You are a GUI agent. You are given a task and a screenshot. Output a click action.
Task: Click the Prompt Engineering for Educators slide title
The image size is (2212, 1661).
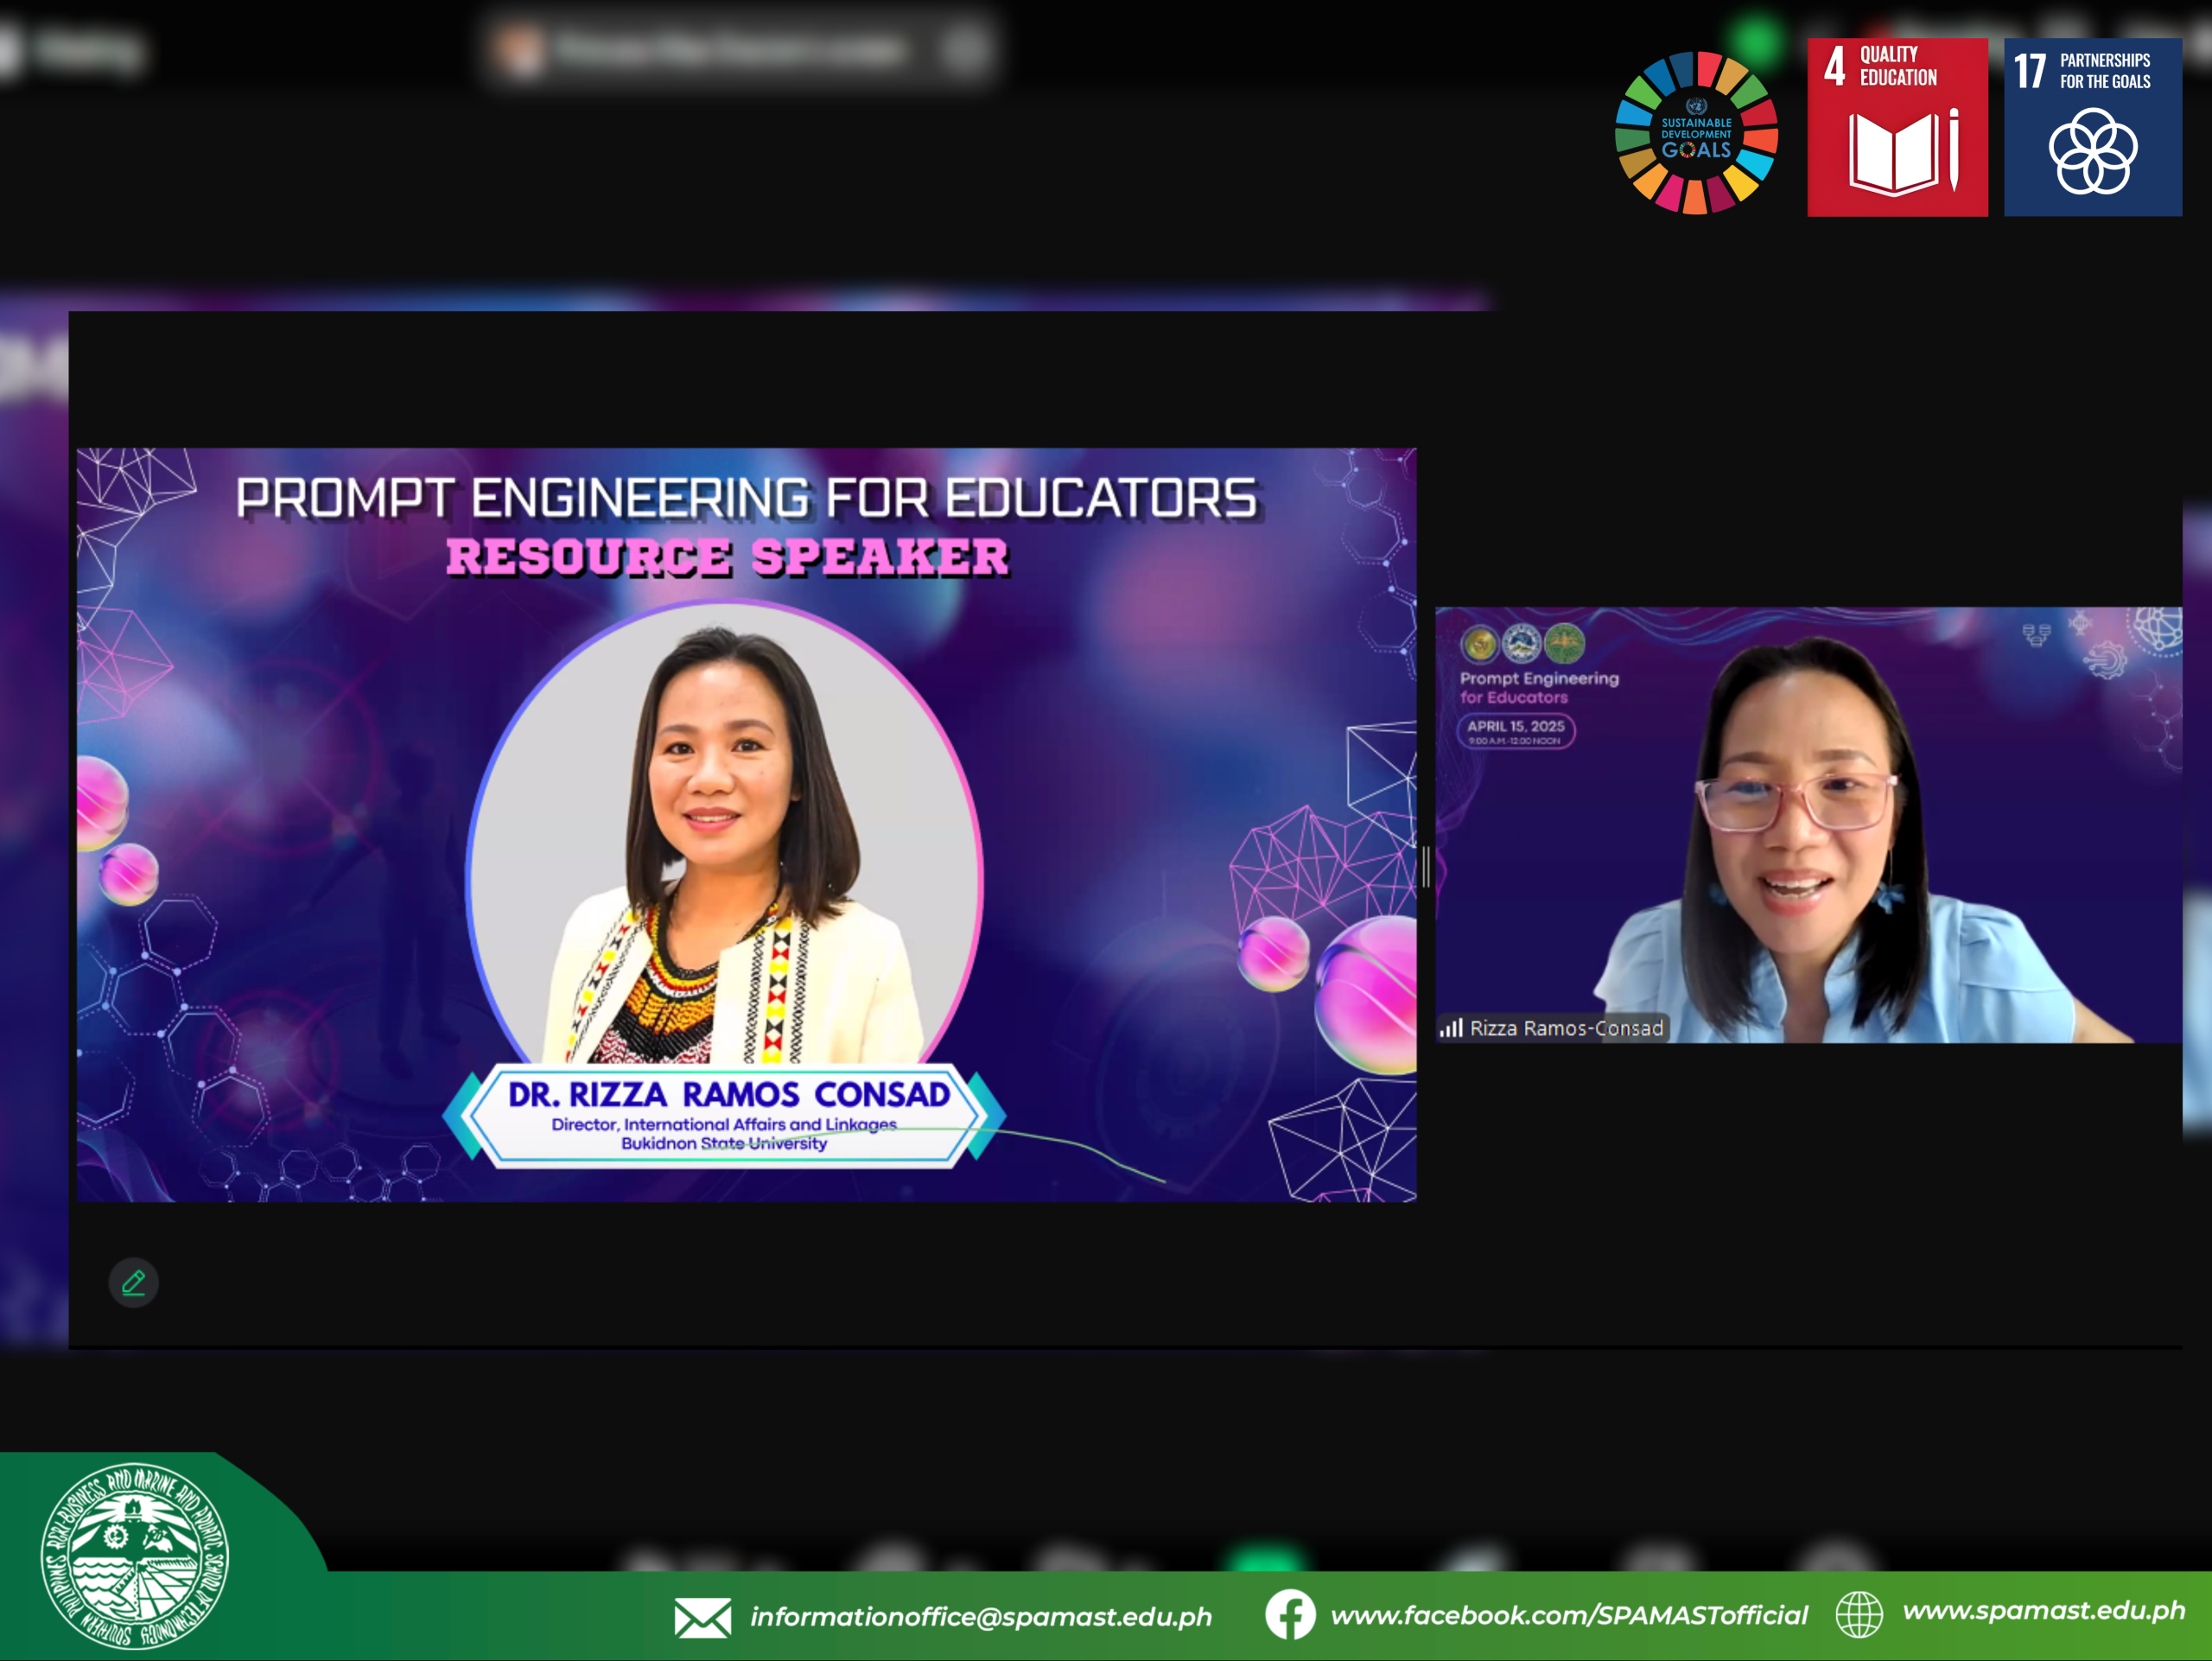pos(746,498)
